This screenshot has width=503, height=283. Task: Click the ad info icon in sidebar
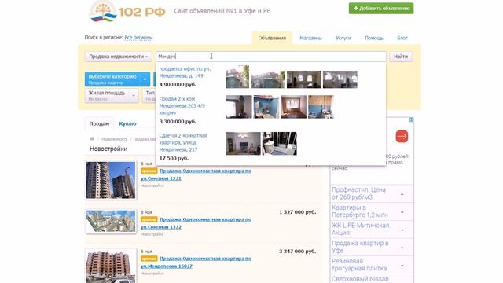pyautogui.click(x=411, y=119)
